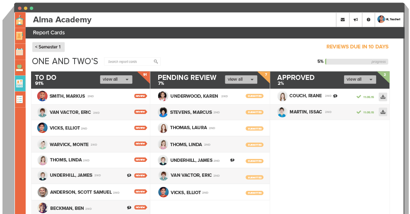The height and width of the screenshot is (214, 410).
Task: Click the apple and book sidebar icon
Action: tap(19, 67)
